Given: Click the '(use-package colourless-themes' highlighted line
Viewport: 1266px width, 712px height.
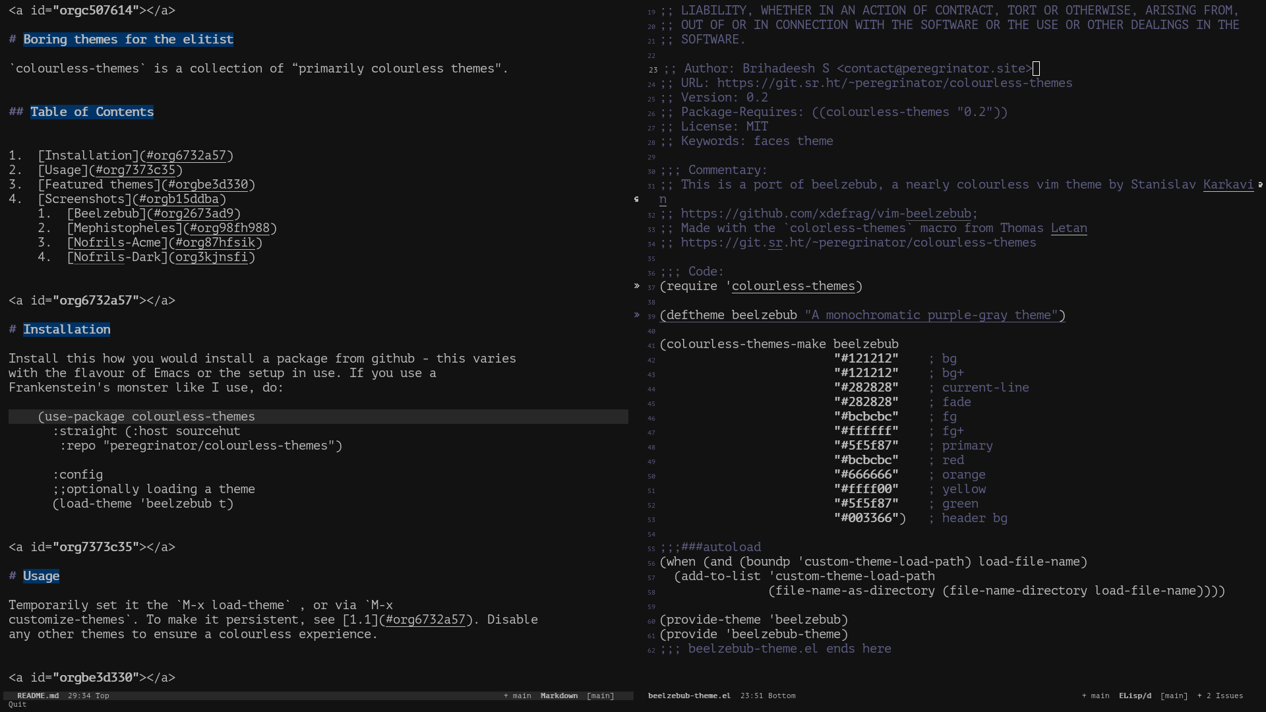Looking at the screenshot, I should (318, 417).
